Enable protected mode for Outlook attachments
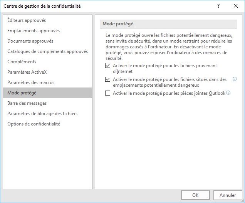This screenshot has width=245, height=203. (107, 93)
